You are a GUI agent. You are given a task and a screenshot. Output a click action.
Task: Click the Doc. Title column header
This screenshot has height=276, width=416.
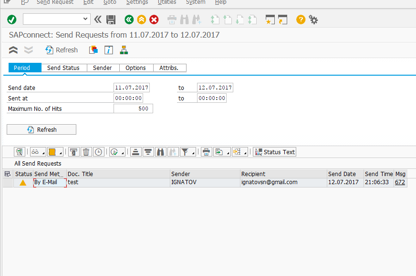point(118,174)
